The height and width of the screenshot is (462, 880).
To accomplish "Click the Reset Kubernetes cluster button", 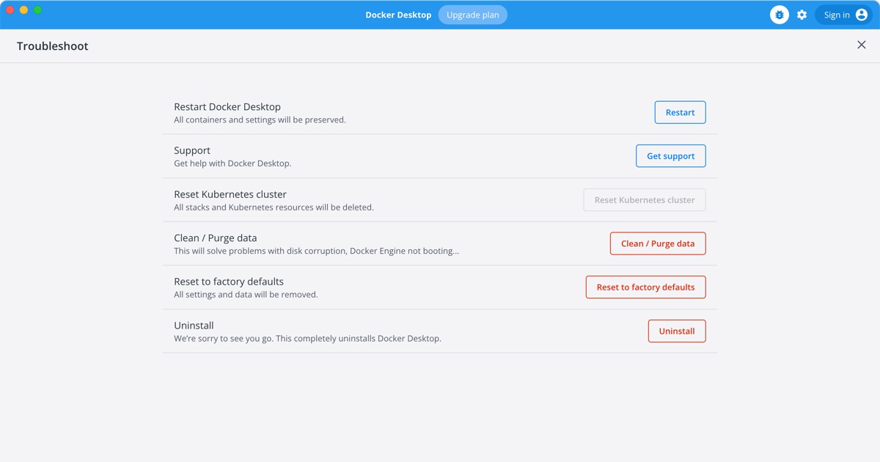I will coord(645,200).
